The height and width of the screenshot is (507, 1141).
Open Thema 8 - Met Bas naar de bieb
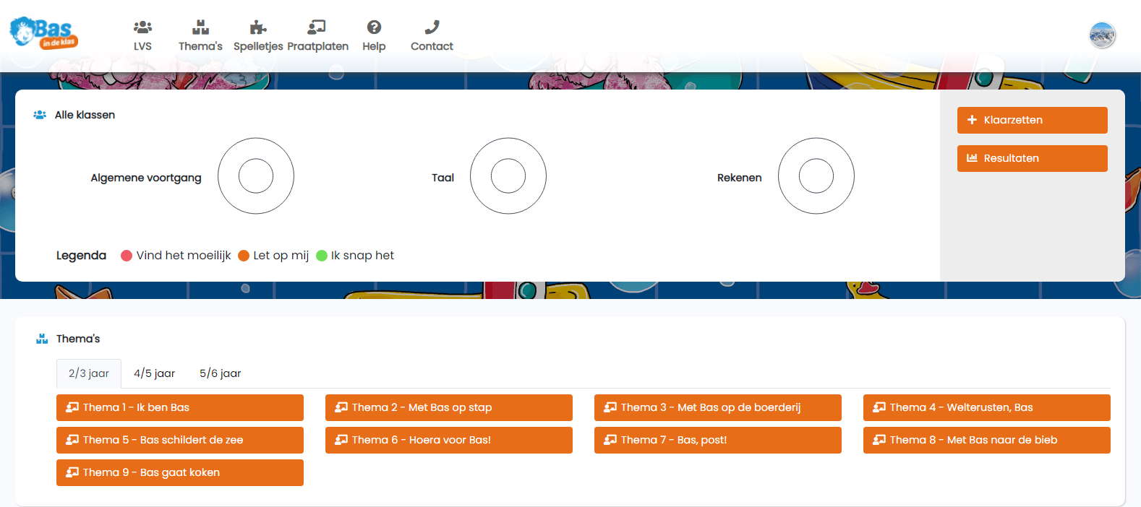point(987,440)
